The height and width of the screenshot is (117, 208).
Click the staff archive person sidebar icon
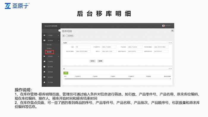click(x=44, y=82)
